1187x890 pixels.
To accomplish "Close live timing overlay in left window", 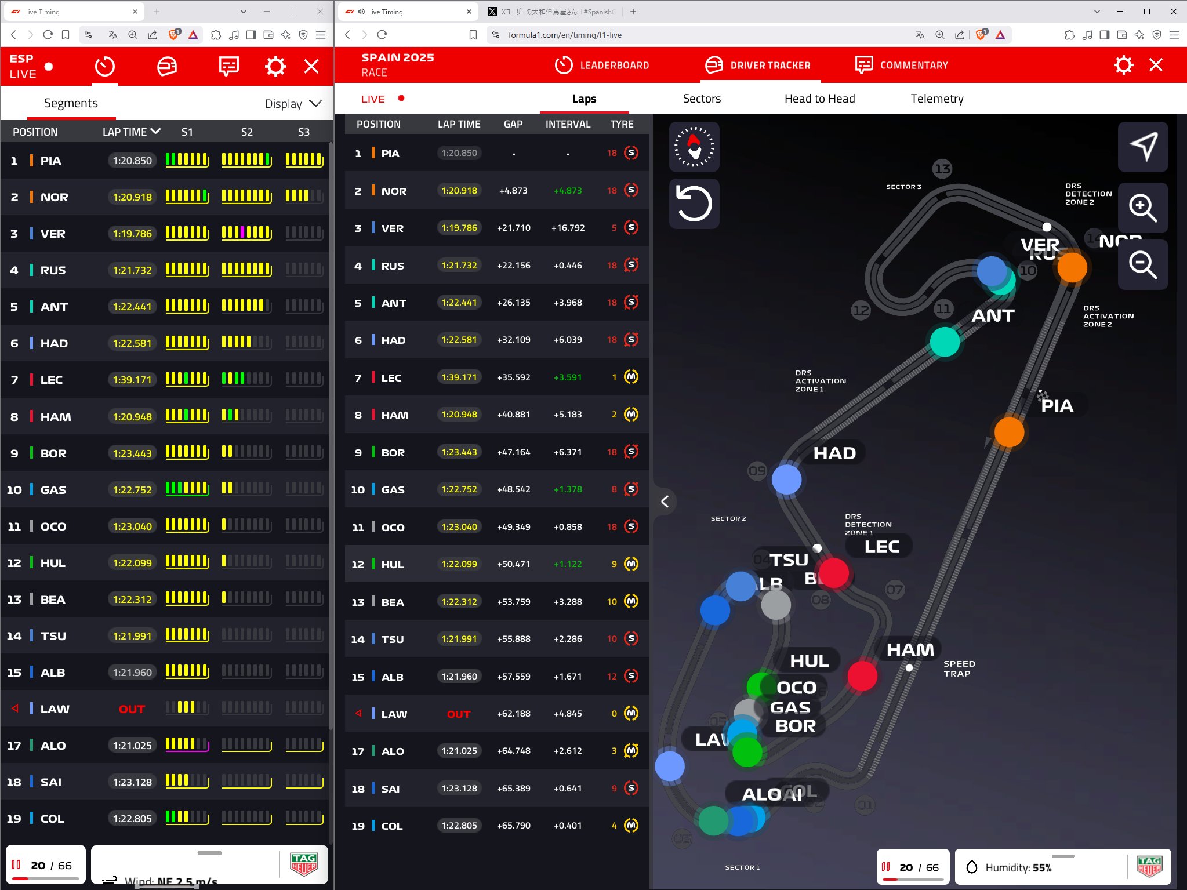I will pos(311,66).
